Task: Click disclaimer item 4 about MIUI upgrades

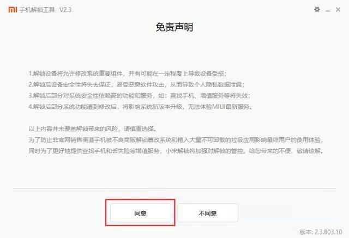Action: pos(141,107)
